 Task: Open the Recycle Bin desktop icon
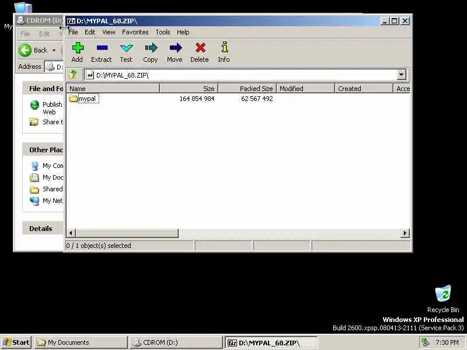443,299
